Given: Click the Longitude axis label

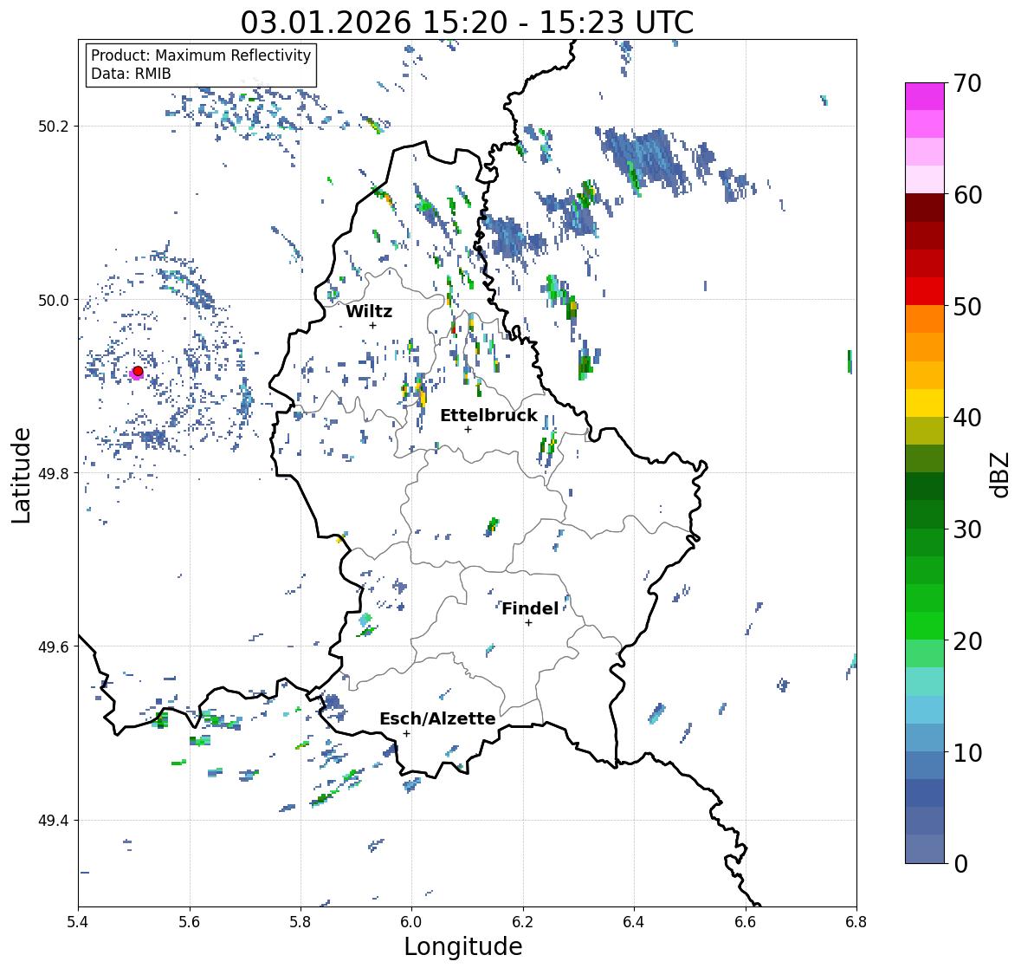Looking at the screenshot, I should tap(463, 946).
